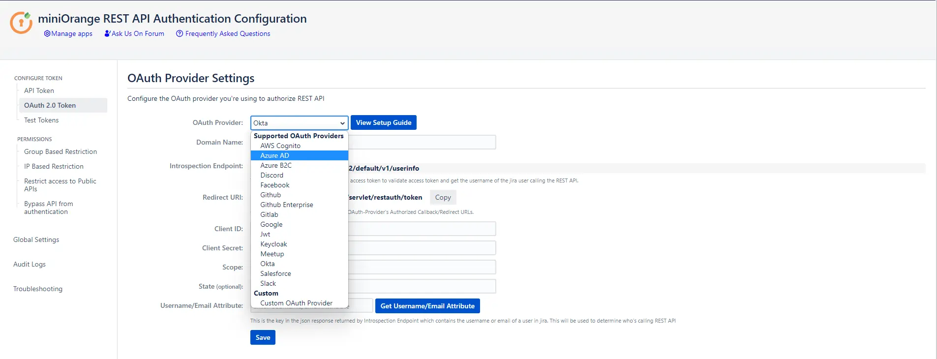Open Group Based Restriction settings

(x=60, y=151)
